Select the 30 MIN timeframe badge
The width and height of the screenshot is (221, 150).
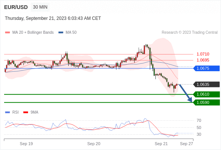[40, 7]
